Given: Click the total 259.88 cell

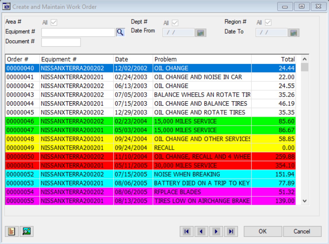Looking at the screenshot, I should coord(274,156).
